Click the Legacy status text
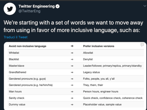The image size is (147, 110). [91, 72]
